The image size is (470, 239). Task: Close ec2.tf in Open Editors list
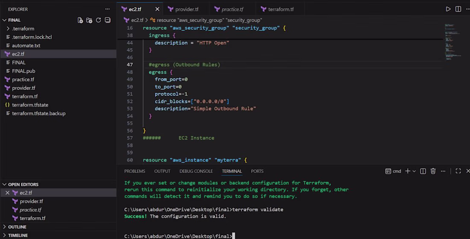tap(8, 193)
